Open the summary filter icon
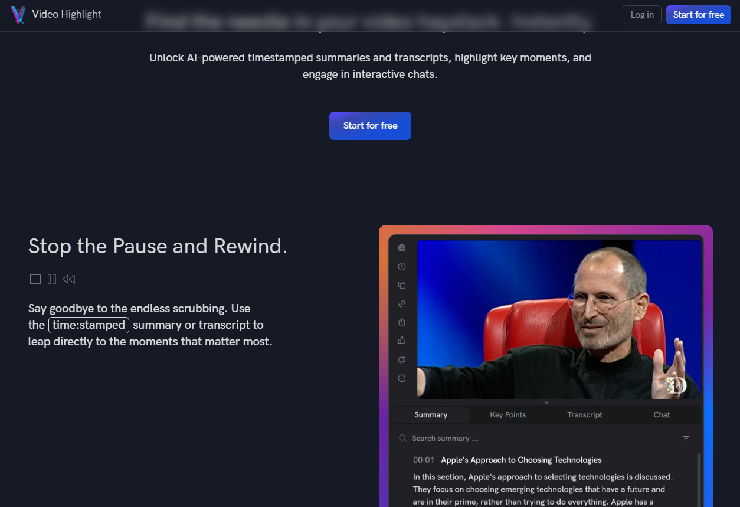The width and height of the screenshot is (740, 507). click(x=686, y=439)
